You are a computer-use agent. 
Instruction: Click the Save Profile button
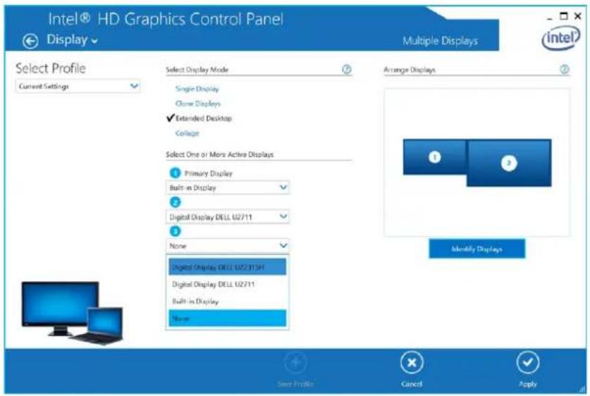295,369
